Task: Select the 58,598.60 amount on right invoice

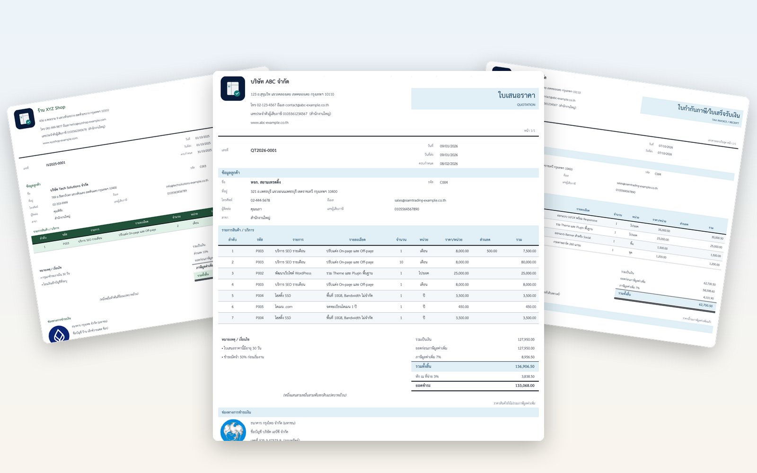Action: coord(709,291)
